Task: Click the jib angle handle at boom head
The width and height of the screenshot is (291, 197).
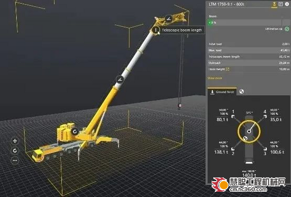Action: (168, 18)
